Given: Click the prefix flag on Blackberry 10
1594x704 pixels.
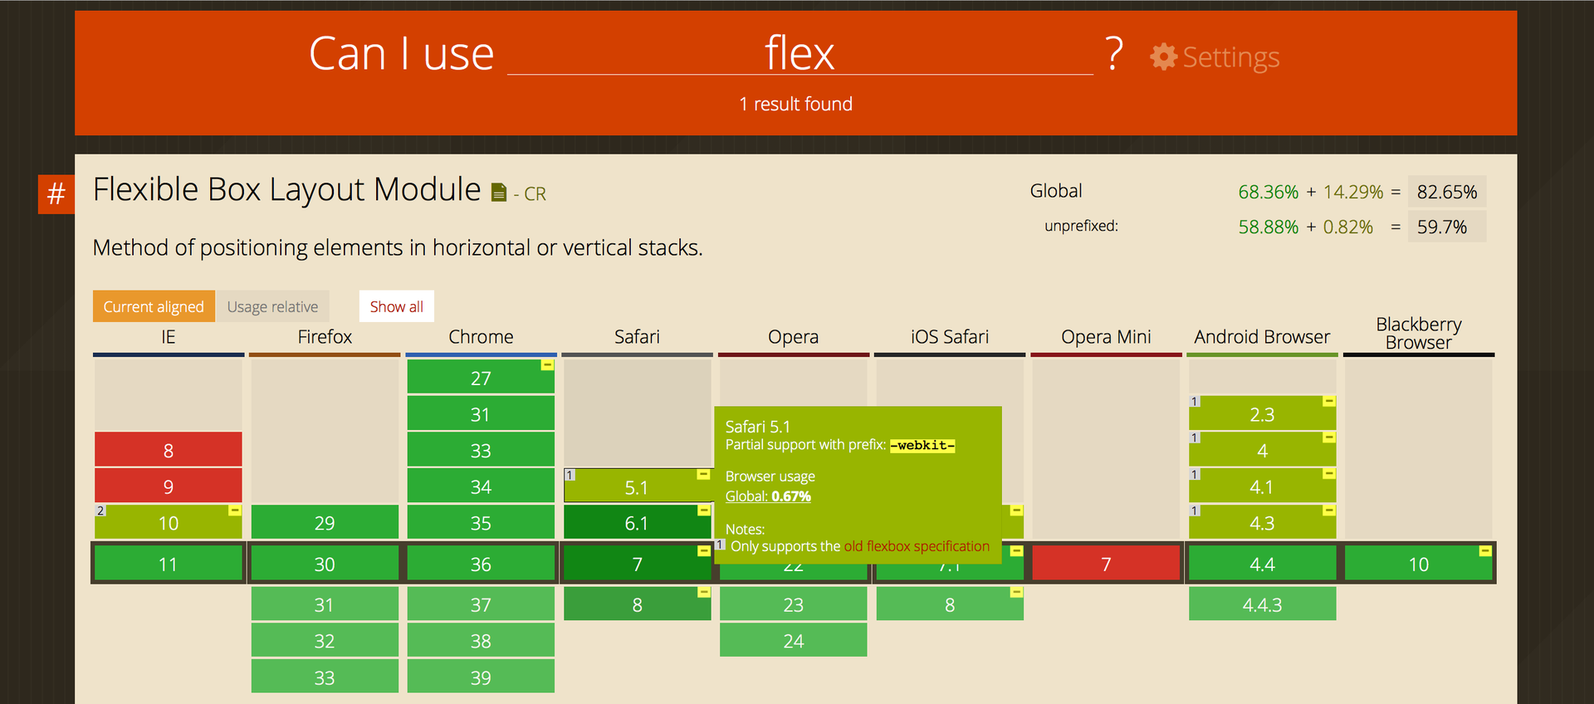Looking at the screenshot, I should [1485, 551].
